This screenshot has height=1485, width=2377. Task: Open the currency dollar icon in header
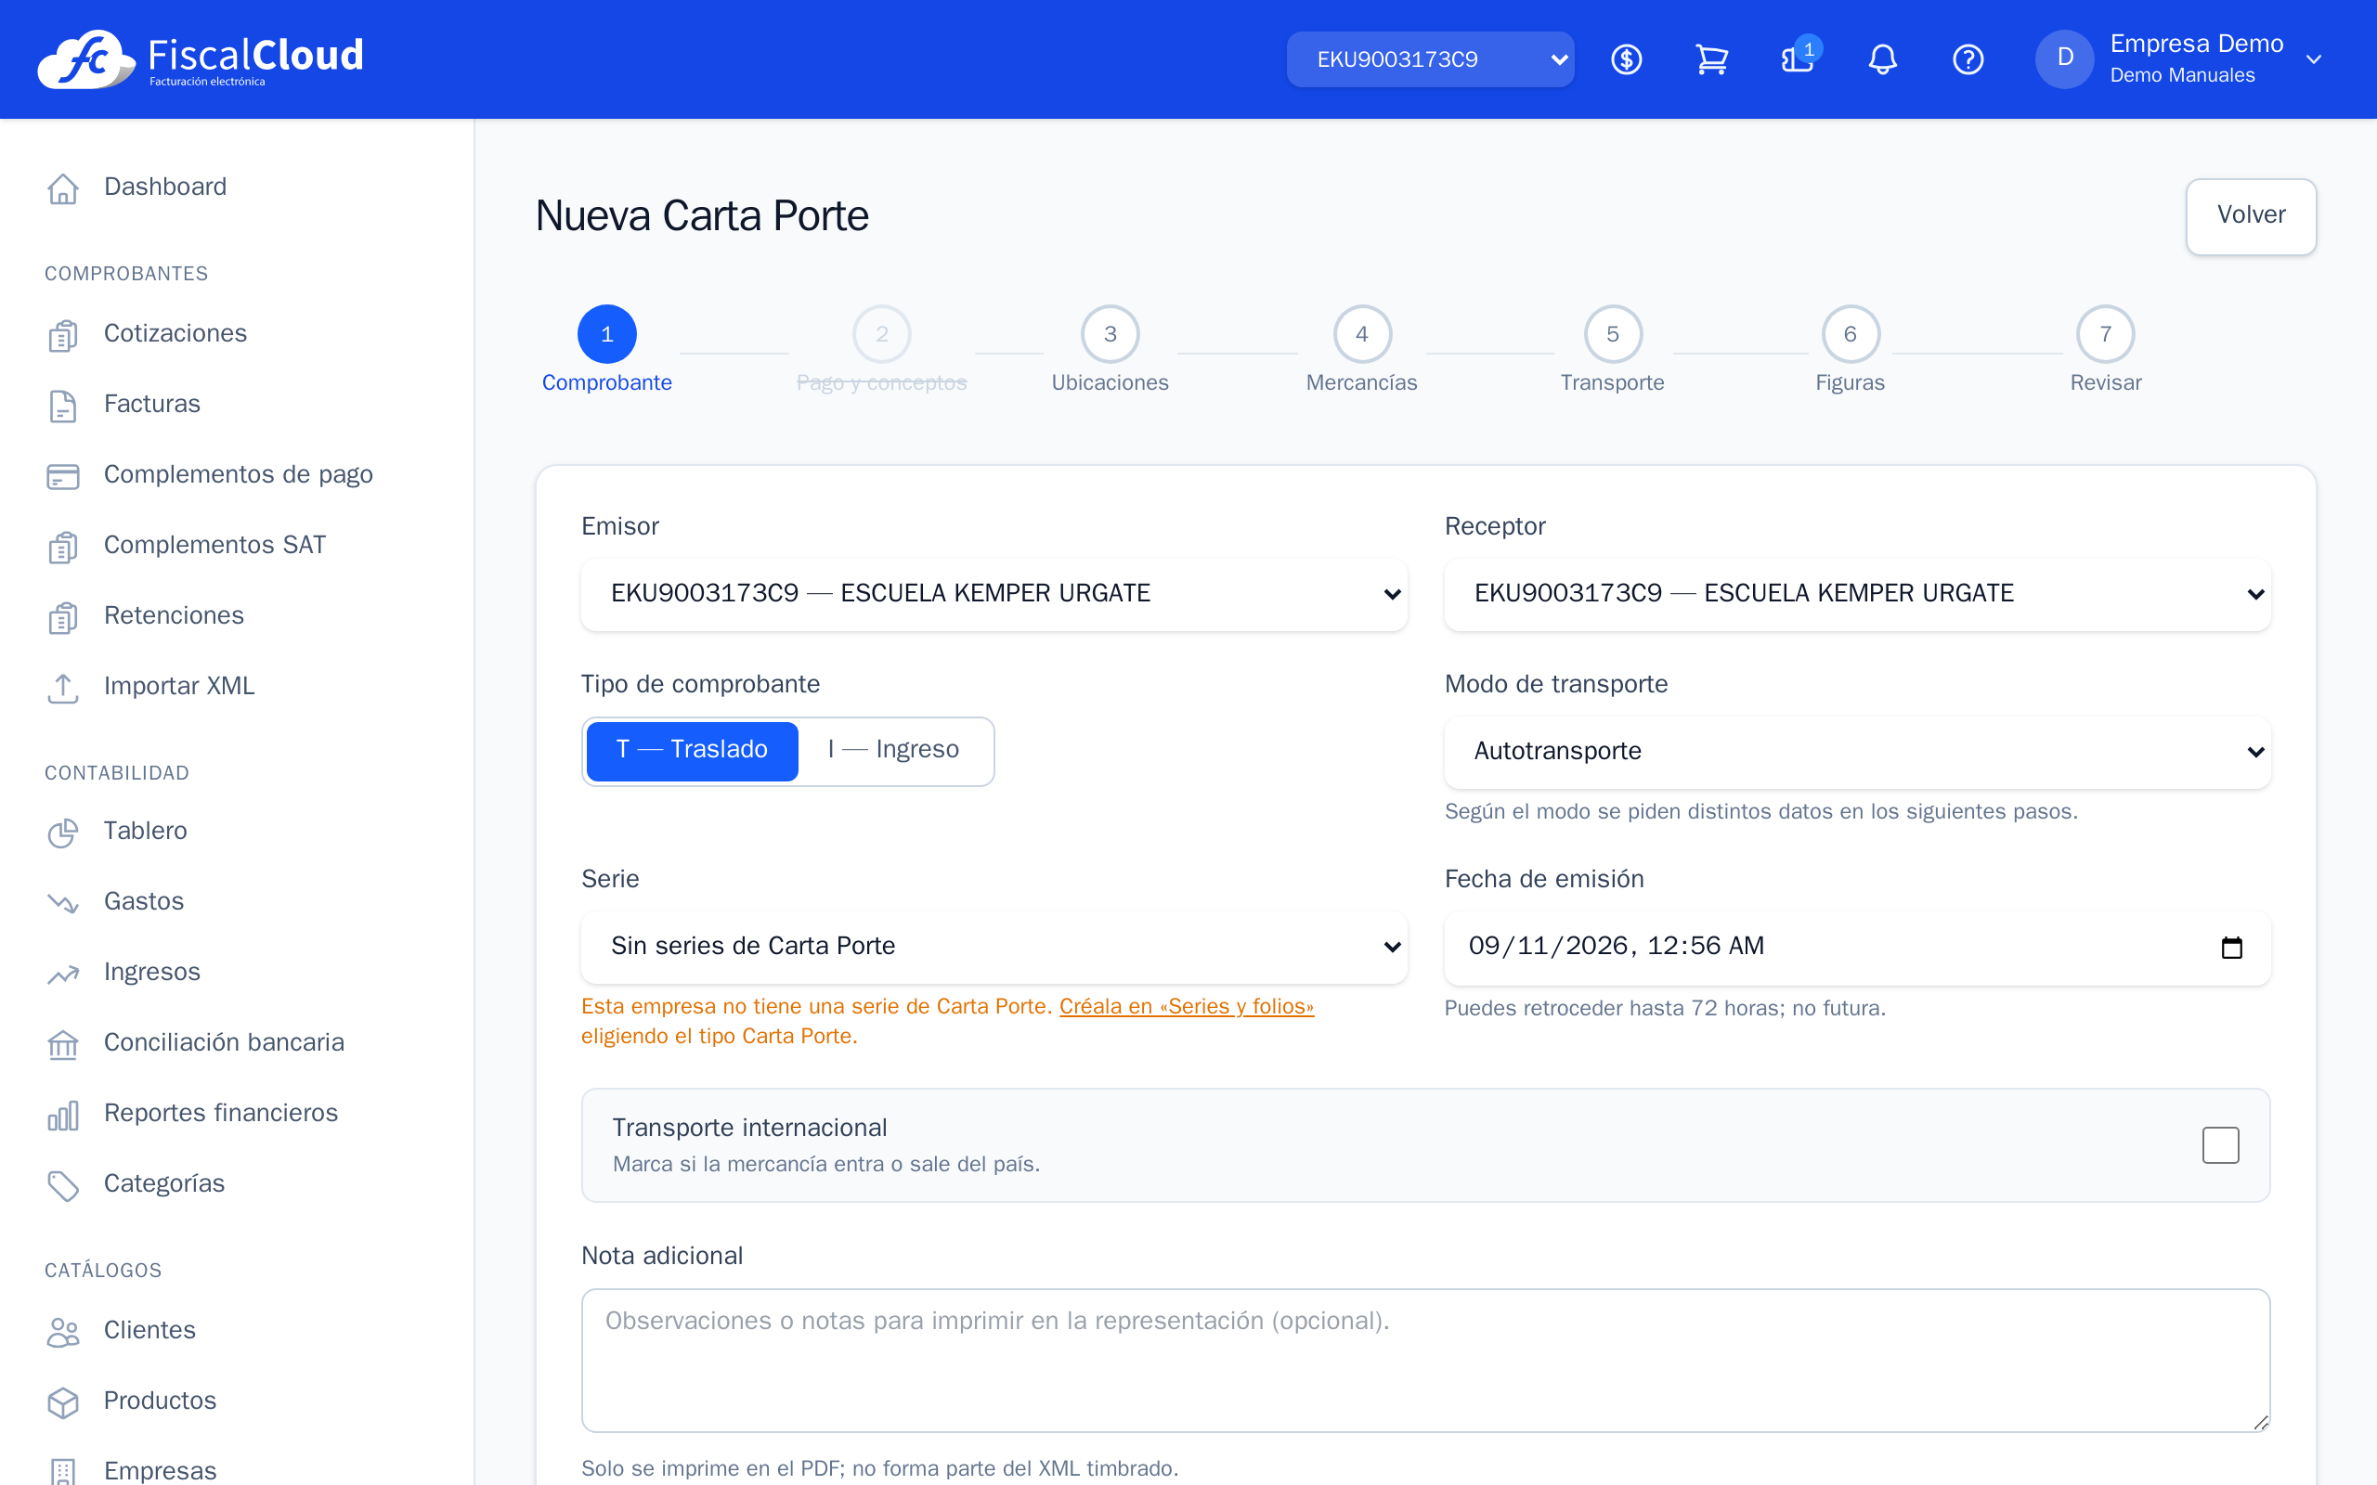coord(1627,58)
